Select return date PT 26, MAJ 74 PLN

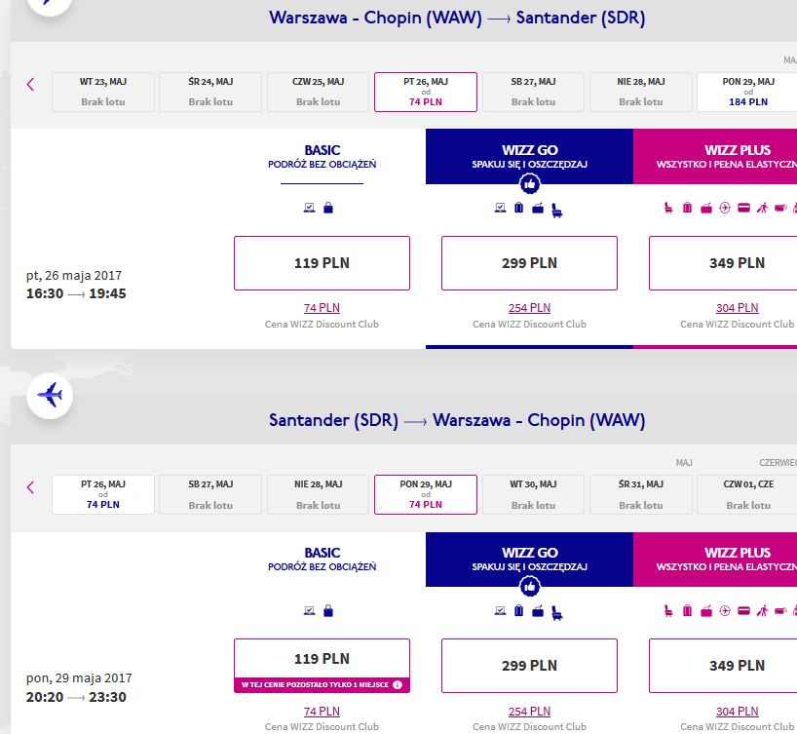[103, 494]
